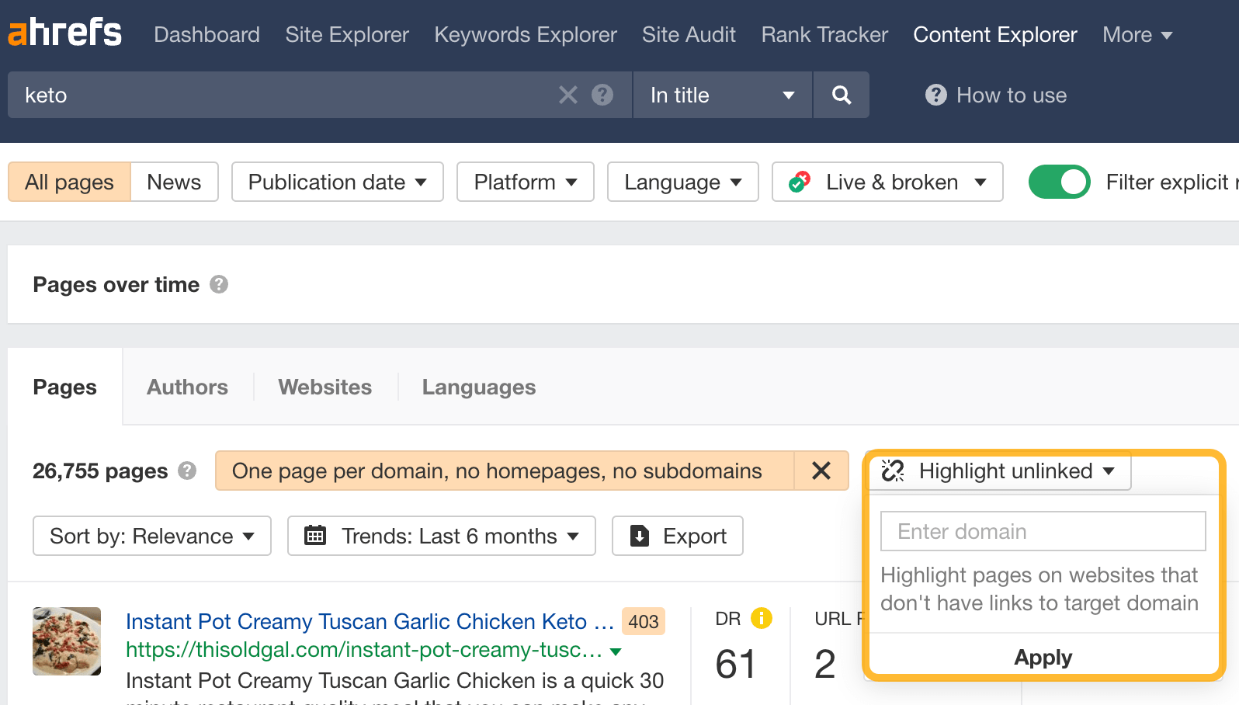Viewport: 1239px width, 705px height.
Task: Open the Live & broken dropdown
Action: point(887,182)
